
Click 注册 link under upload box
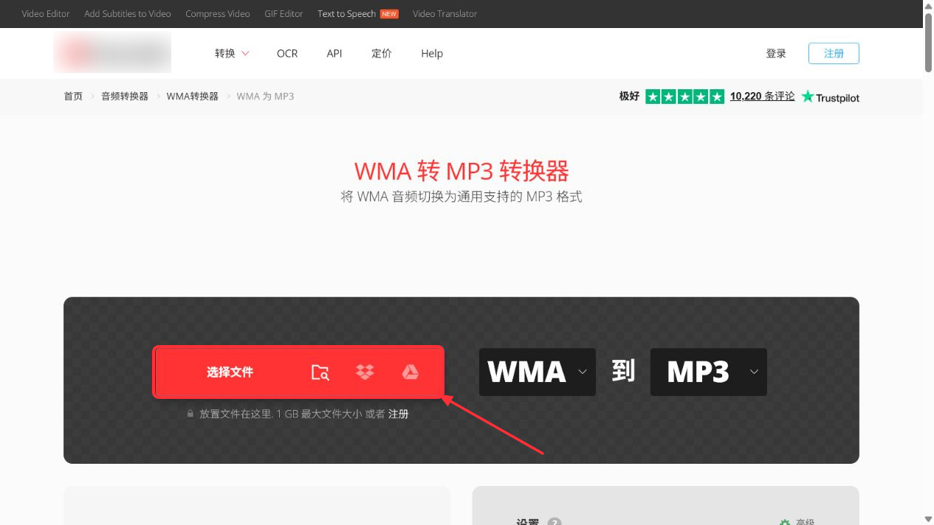(x=399, y=414)
